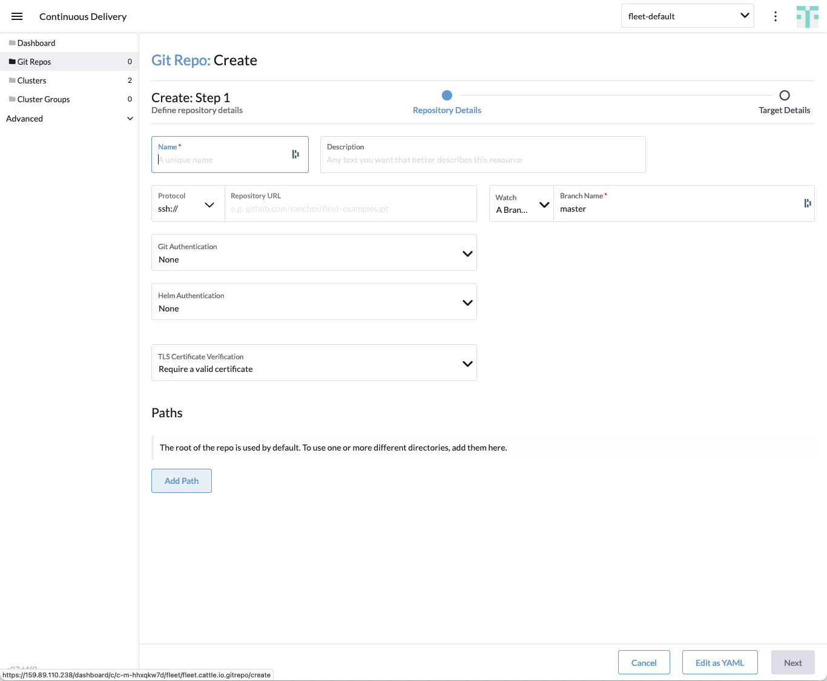Select Git Repos in the sidebar
Image resolution: width=827 pixels, height=681 pixels.
pos(70,62)
